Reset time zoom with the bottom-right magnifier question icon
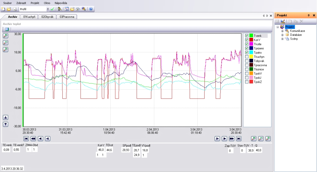This screenshot has width=317, height=172. [268, 138]
